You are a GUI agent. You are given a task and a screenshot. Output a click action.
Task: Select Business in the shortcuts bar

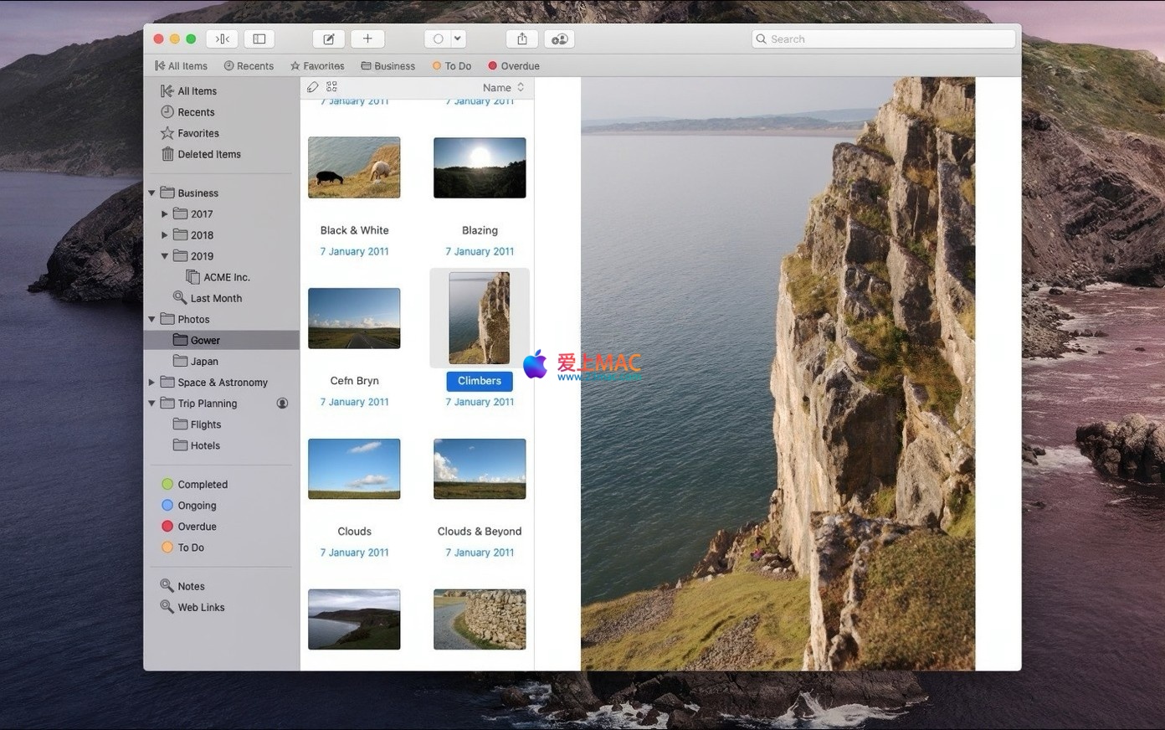pyautogui.click(x=388, y=66)
